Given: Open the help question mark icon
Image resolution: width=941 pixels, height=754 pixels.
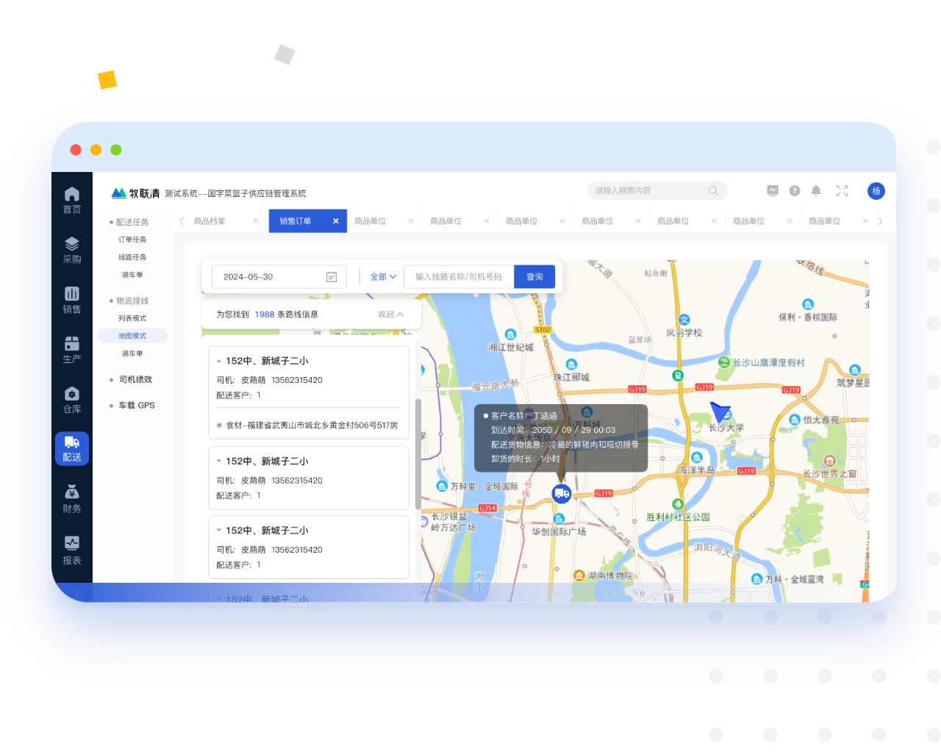Looking at the screenshot, I should pos(795,191).
